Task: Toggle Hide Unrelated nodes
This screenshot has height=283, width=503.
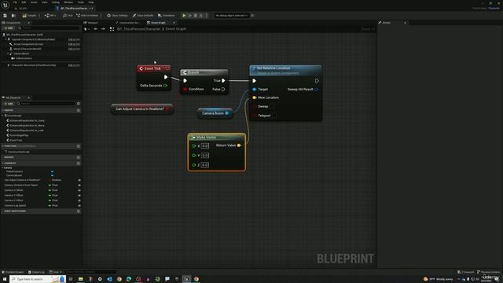Action: tap(87, 16)
